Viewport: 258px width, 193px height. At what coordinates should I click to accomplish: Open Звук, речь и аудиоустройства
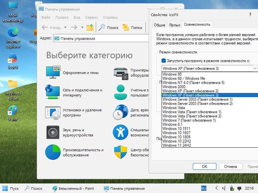[70, 133]
